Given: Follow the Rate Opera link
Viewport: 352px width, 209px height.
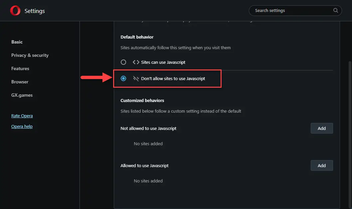Looking at the screenshot, I should [x=22, y=116].
